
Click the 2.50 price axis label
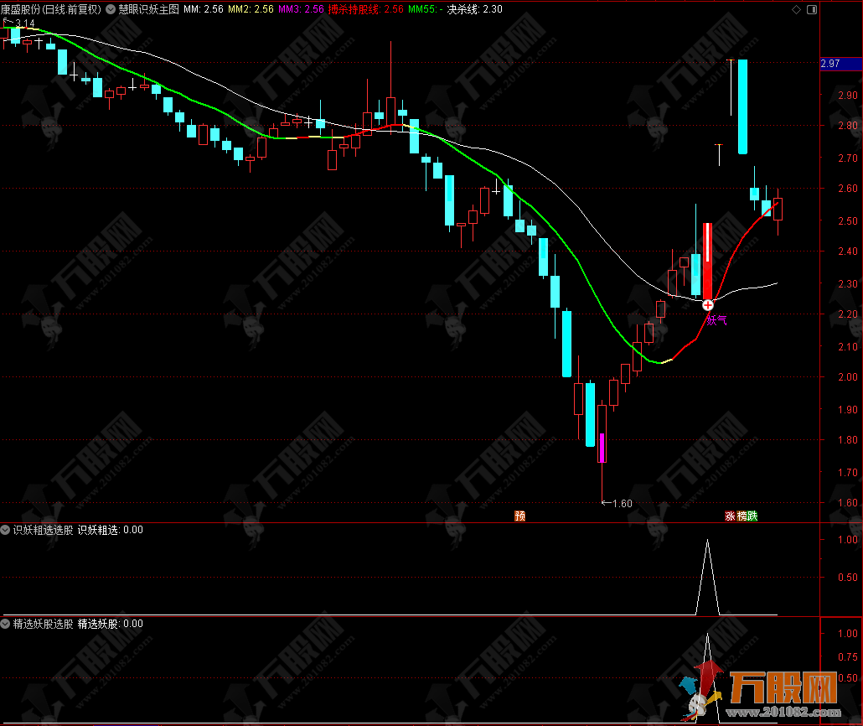coord(848,220)
